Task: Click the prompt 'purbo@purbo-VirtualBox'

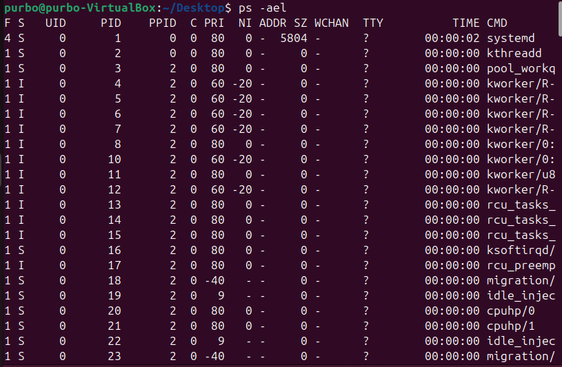Action: point(80,8)
